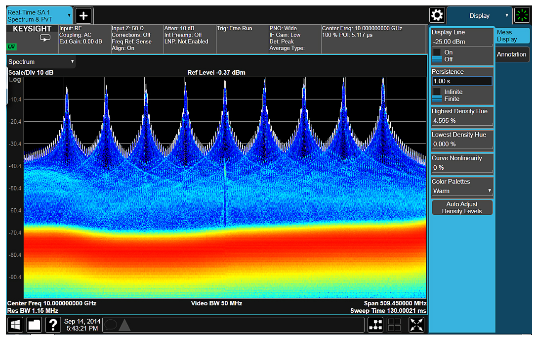Switch to the Meas Display tab
Viewport: 534px width, 337px height.
[x=512, y=36]
